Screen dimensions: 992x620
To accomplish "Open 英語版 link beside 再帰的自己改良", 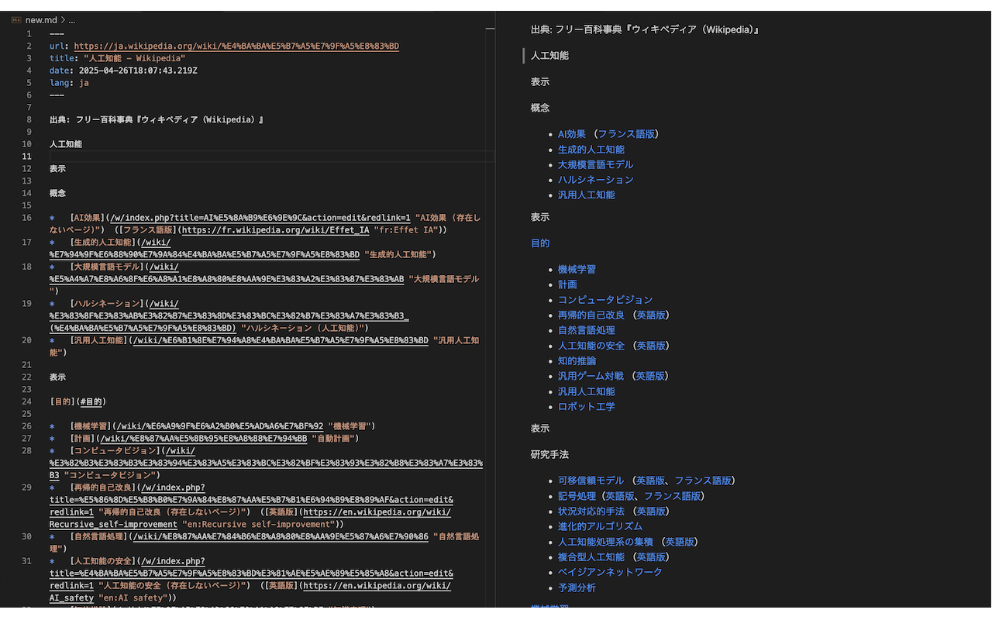I will pos(649,315).
